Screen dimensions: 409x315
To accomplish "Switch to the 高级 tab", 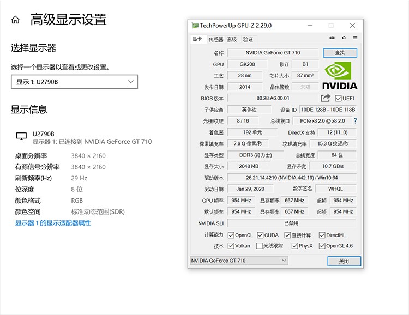I will tap(232, 39).
